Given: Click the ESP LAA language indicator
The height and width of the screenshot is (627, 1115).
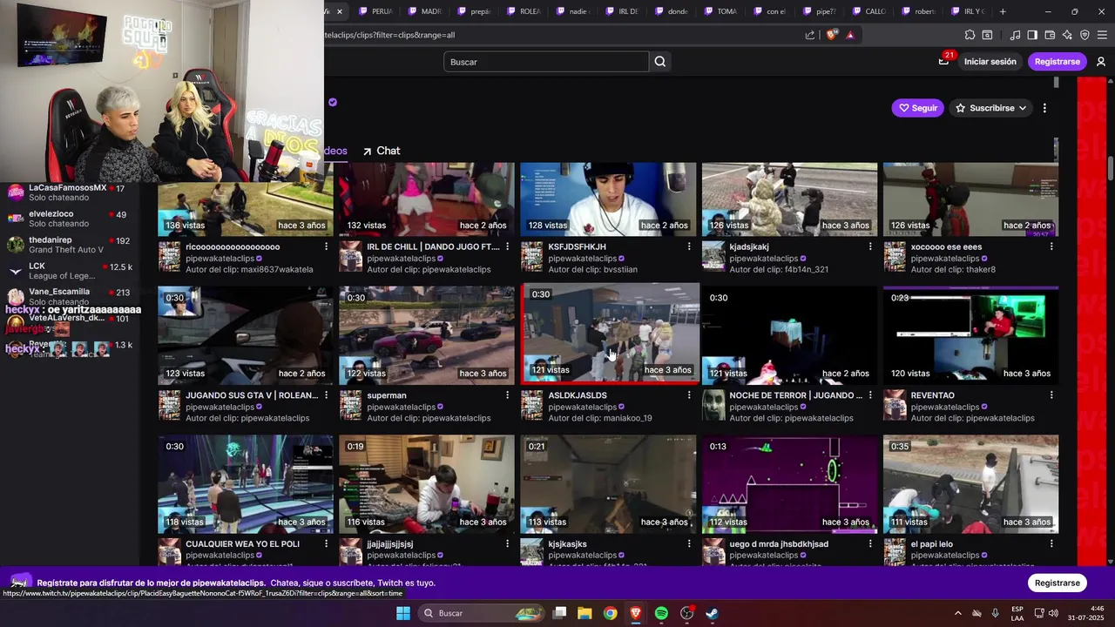Looking at the screenshot, I should [1017, 613].
